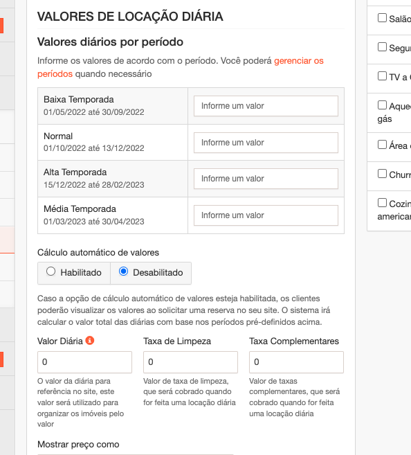Click the Normal period value field
The width and height of the screenshot is (411, 455).
pyautogui.click(x=266, y=143)
